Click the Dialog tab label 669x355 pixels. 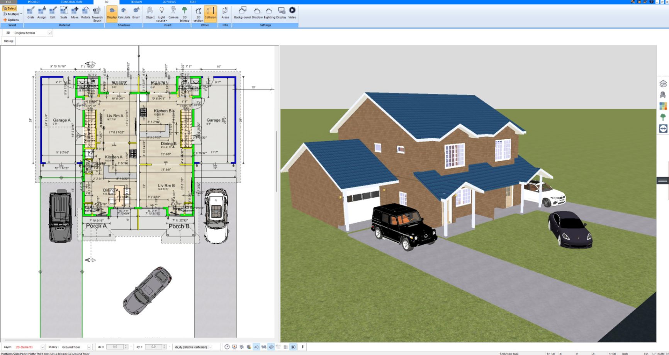tap(8, 41)
